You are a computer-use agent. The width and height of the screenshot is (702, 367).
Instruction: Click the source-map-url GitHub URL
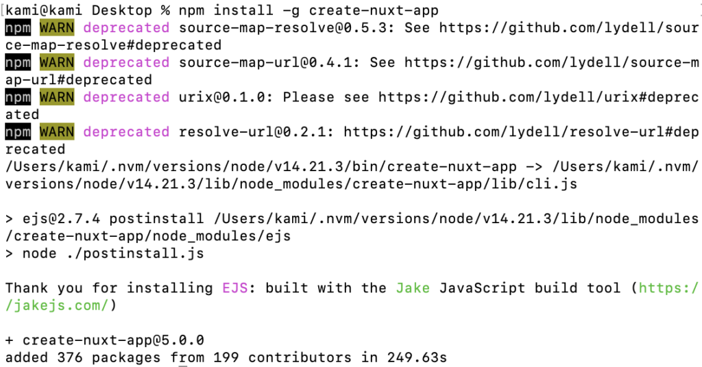pyautogui.click(x=551, y=62)
